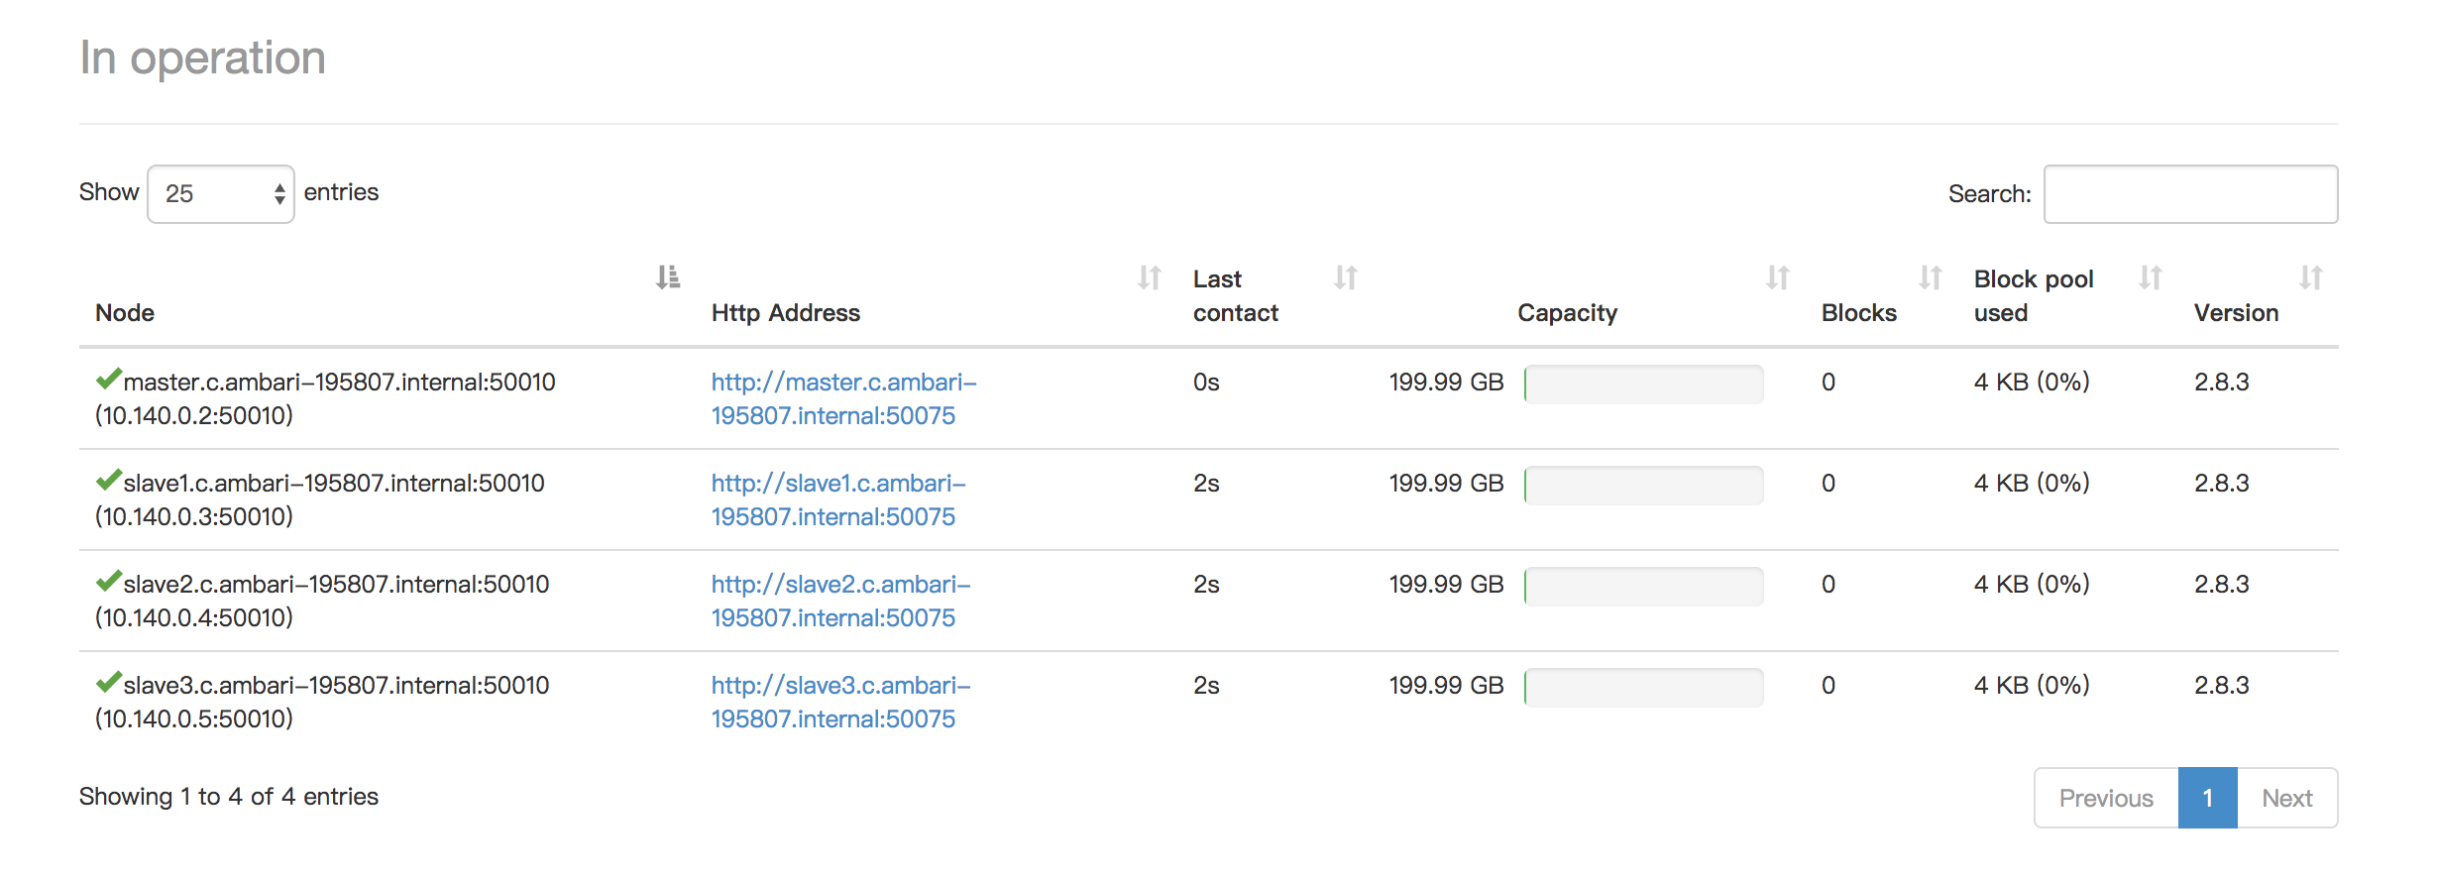
Task: Click green checkmark beside slave3 node
Action: pos(108,682)
